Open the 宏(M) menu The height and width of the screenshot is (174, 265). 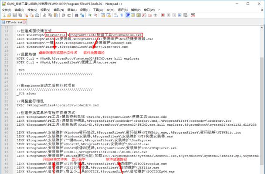tap(110, 10)
